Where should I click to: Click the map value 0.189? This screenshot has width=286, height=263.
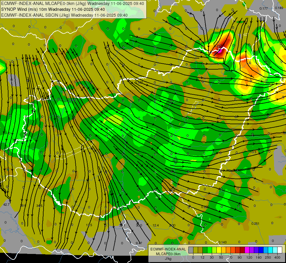point(279,8)
